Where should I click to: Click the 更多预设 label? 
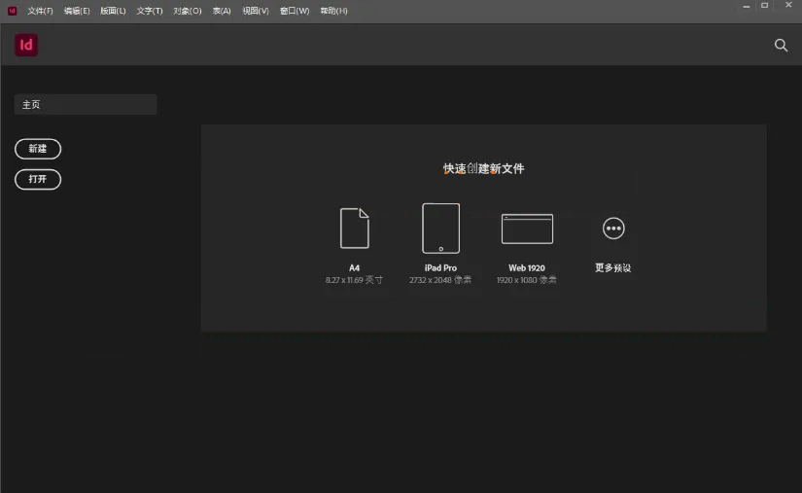pos(612,267)
